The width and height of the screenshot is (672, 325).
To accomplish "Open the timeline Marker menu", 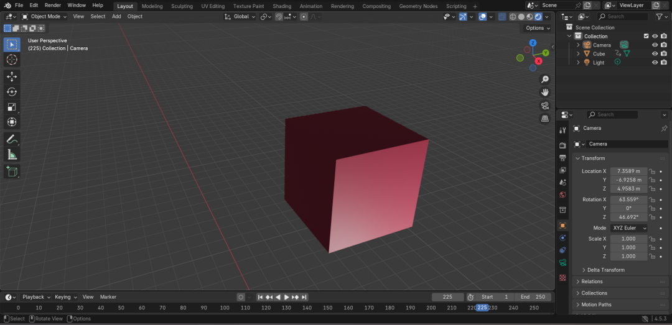I will [x=108, y=297].
